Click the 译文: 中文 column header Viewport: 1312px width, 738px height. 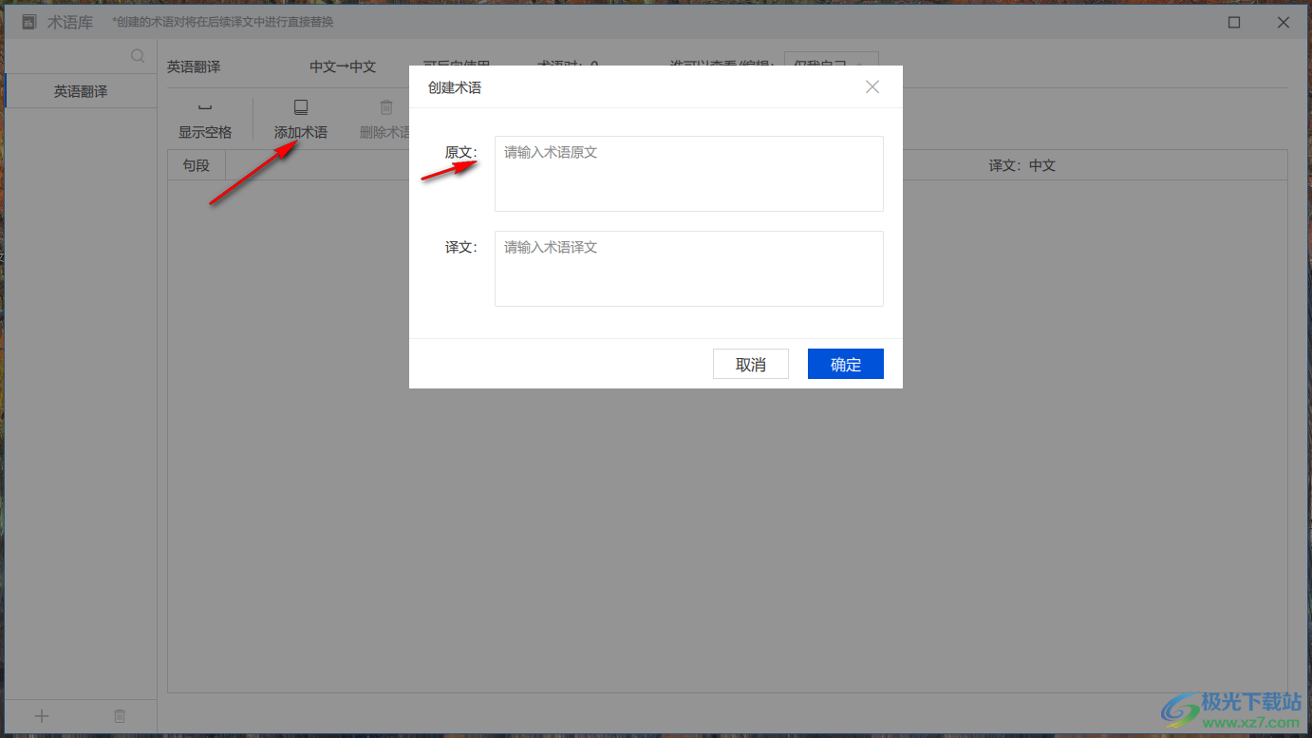pyautogui.click(x=1022, y=165)
